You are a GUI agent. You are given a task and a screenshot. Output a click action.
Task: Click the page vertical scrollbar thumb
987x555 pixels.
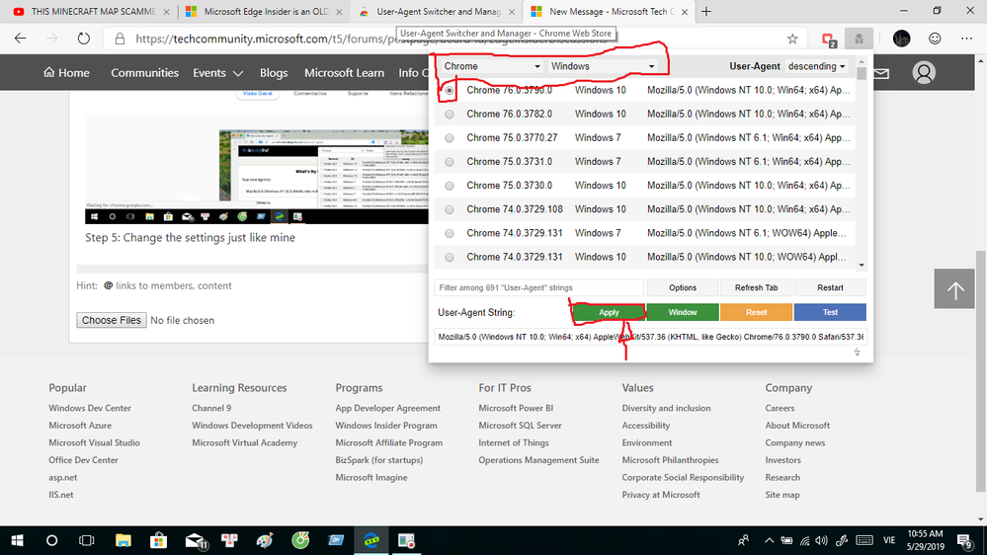[x=981, y=371]
